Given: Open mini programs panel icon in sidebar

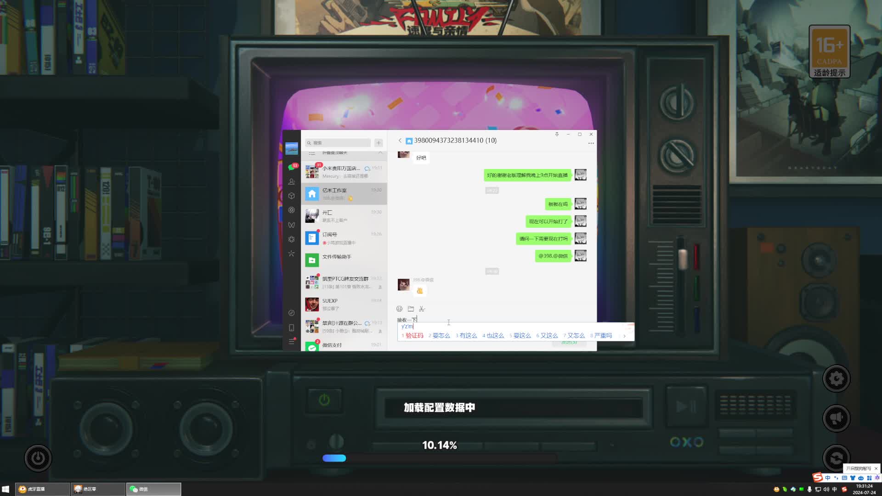Looking at the screenshot, I should 291,313.
